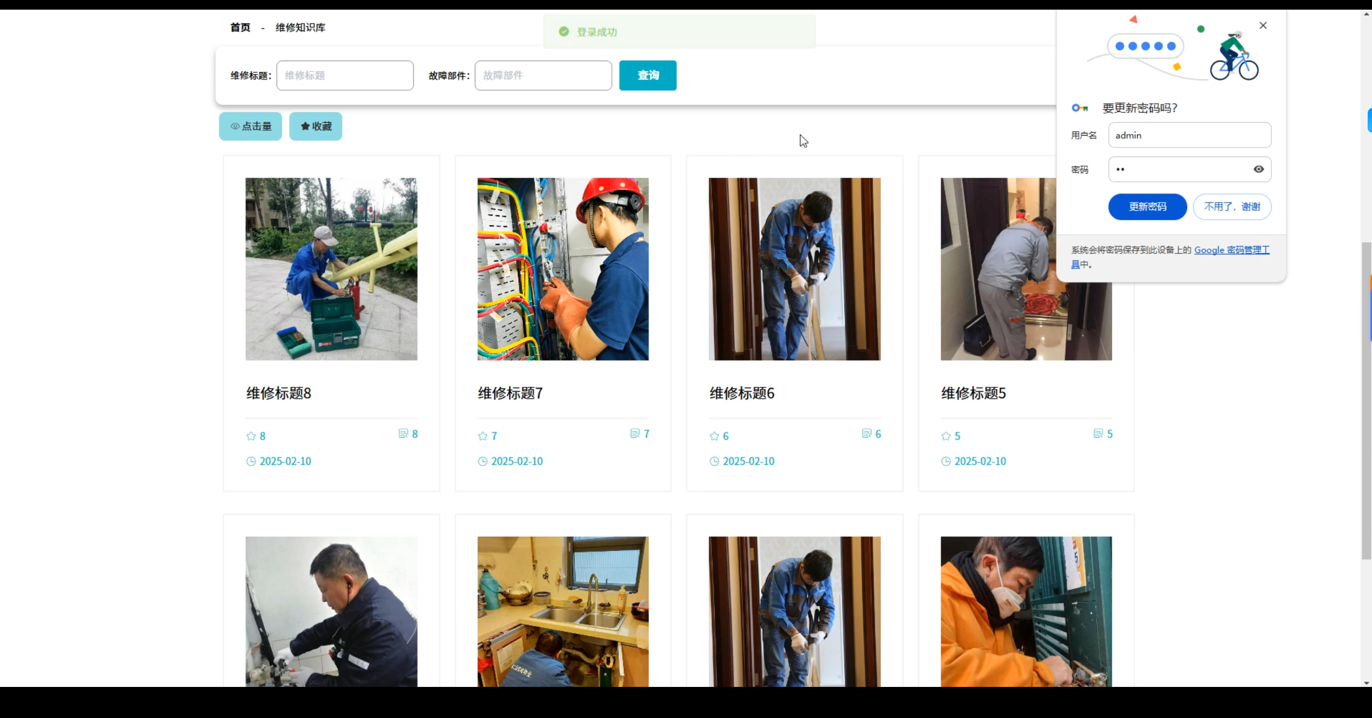Screen dimensions: 1372x718
Task: Click the star icon on 维修标题8 card
Action: pyautogui.click(x=251, y=436)
